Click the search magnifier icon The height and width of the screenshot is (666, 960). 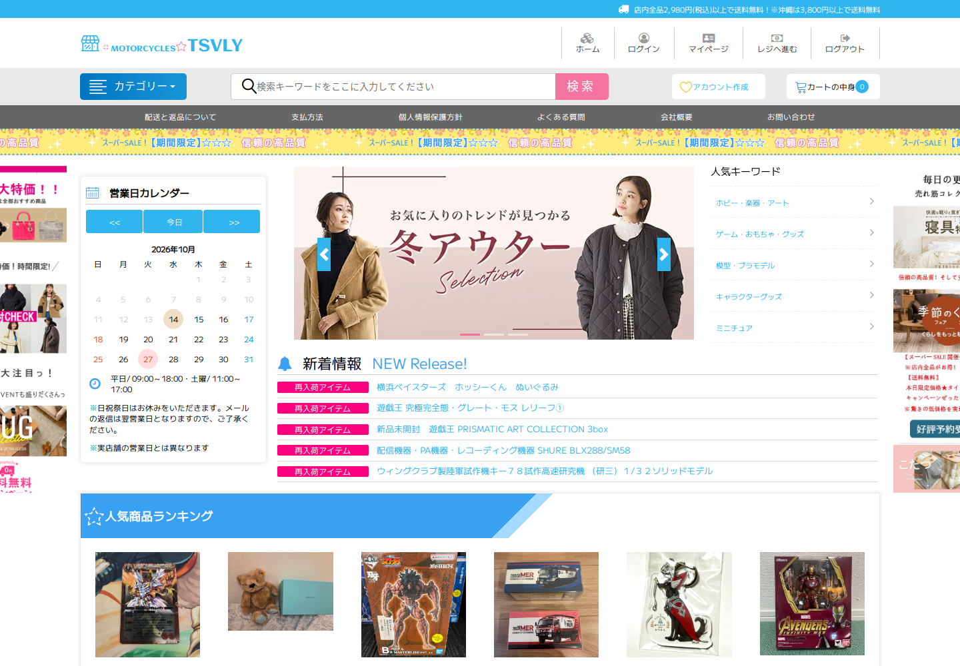coord(249,86)
